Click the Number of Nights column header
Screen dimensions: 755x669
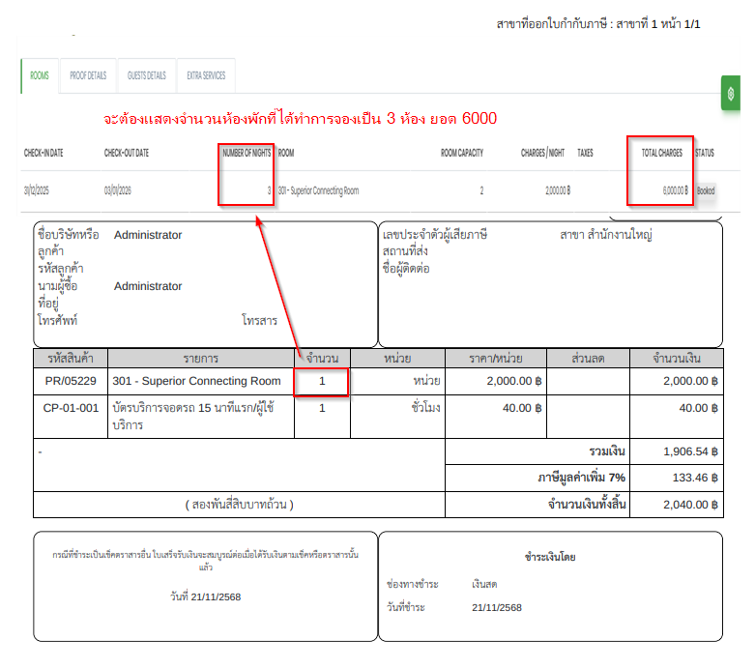(x=247, y=153)
